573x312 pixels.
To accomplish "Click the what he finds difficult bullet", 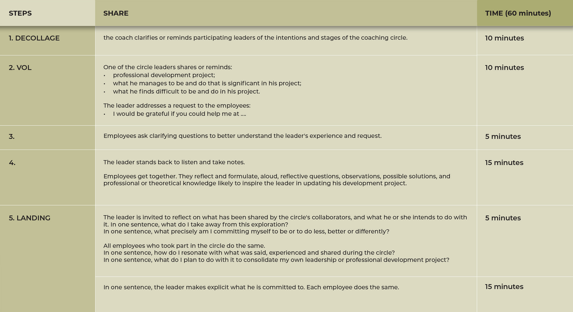I will pos(186,92).
